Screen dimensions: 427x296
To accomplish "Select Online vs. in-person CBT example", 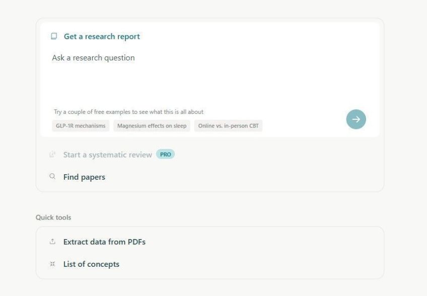I will (228, 126).
